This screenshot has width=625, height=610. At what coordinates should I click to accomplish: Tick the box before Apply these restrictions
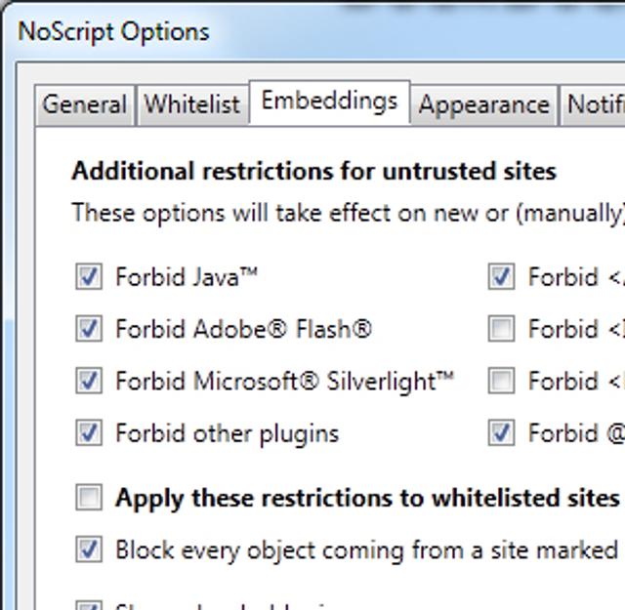[x=89, y=498]
